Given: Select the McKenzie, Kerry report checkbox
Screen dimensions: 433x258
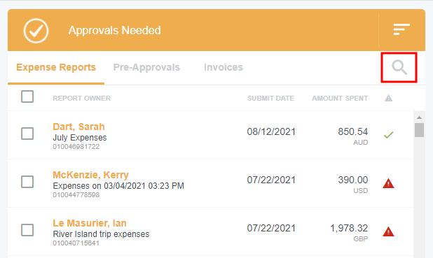Looking at the screenshot, I should tap(27, 182).
